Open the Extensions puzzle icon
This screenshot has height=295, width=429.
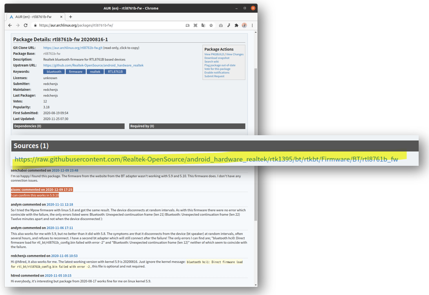[x=236, y=25]
